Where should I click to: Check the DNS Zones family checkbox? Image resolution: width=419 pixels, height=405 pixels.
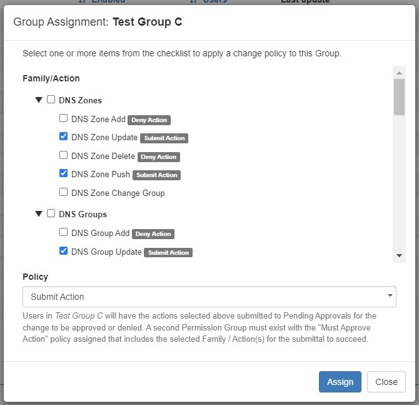[x=51, y=100]
